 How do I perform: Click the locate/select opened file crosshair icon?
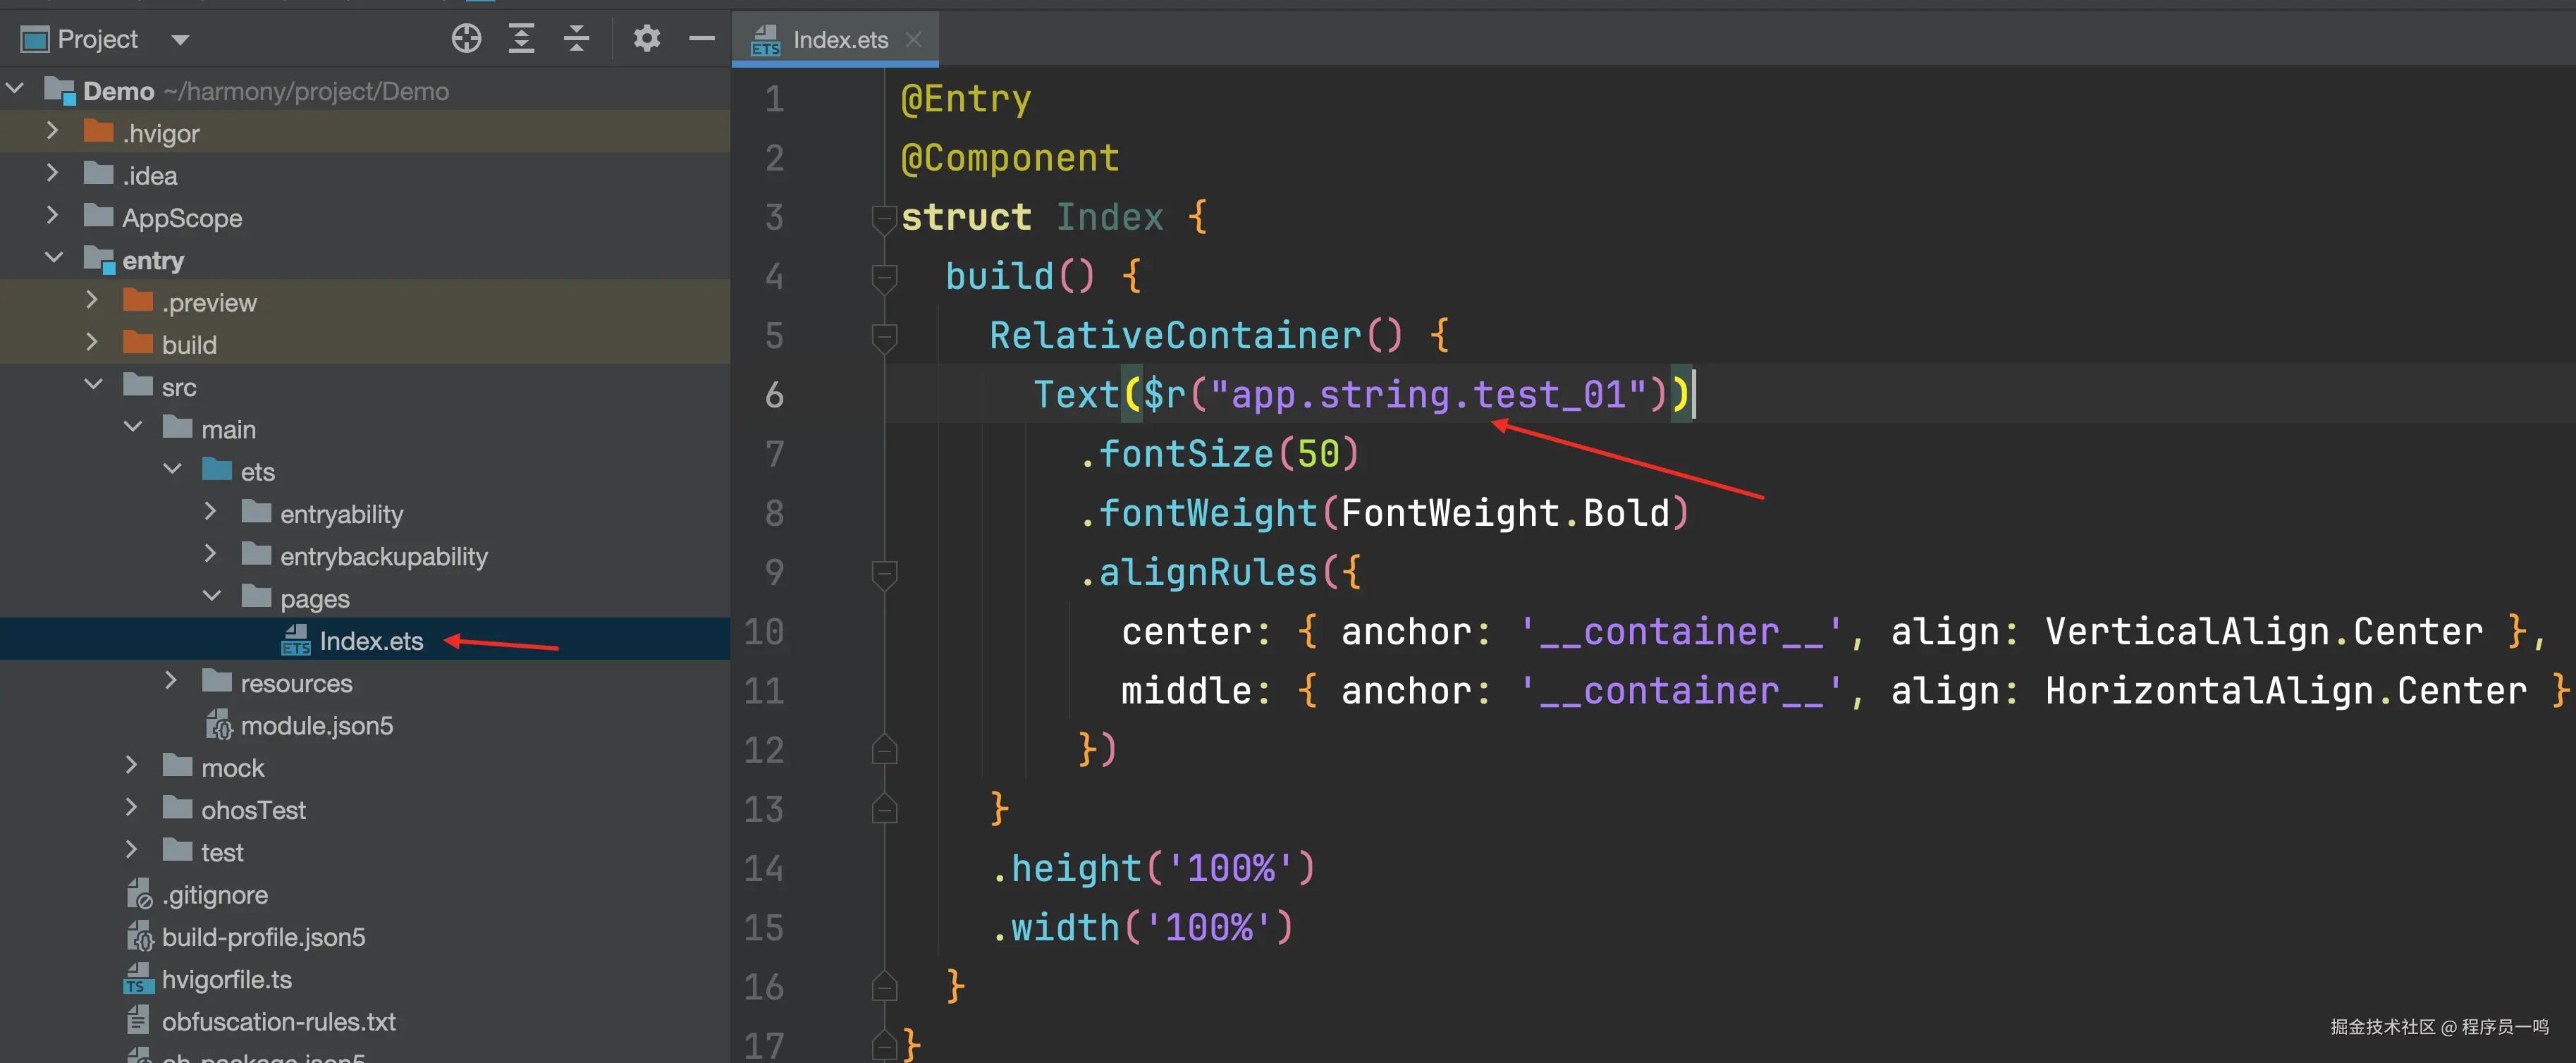point(466,39)
